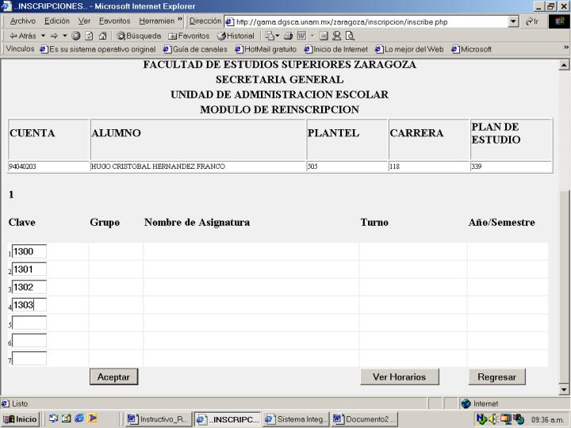Viewport: 571px width, 428px height.
Task: Launch Internet Explorer from quick launch bar
Action: point(79,419)
